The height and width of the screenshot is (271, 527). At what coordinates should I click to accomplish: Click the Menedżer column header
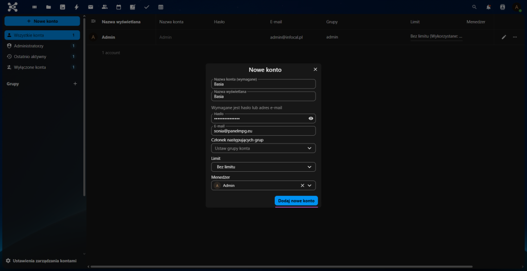(476, 22)
